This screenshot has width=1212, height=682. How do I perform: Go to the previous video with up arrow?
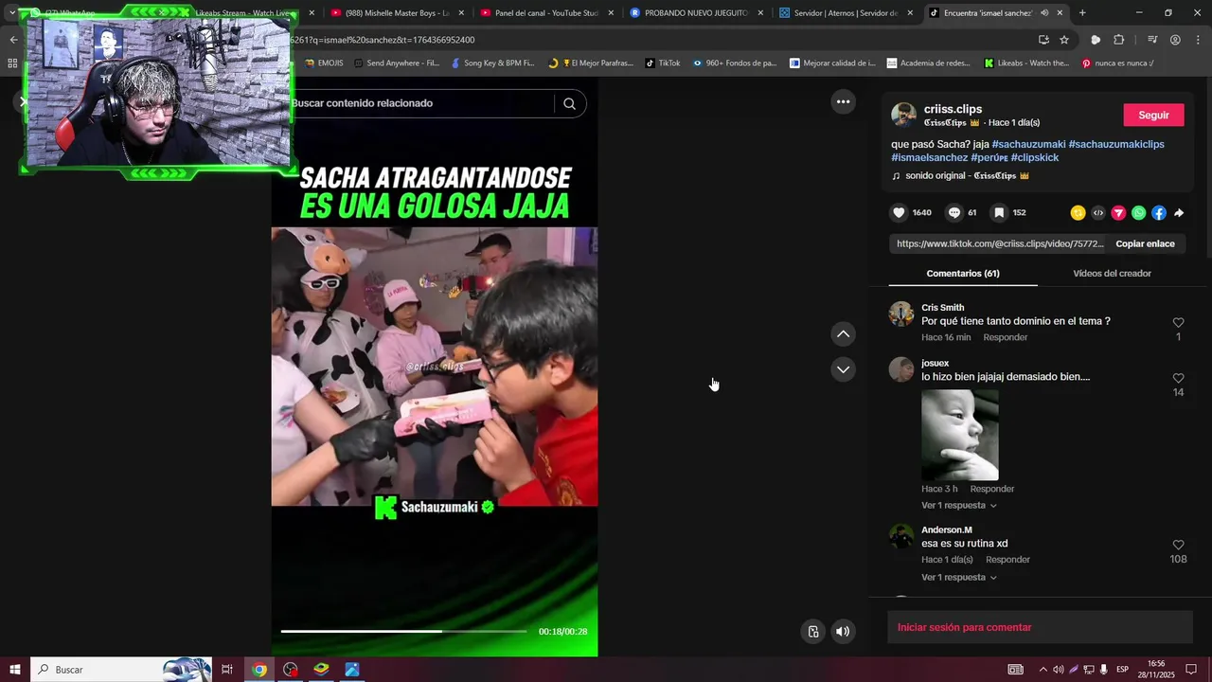tap(843, 333)
